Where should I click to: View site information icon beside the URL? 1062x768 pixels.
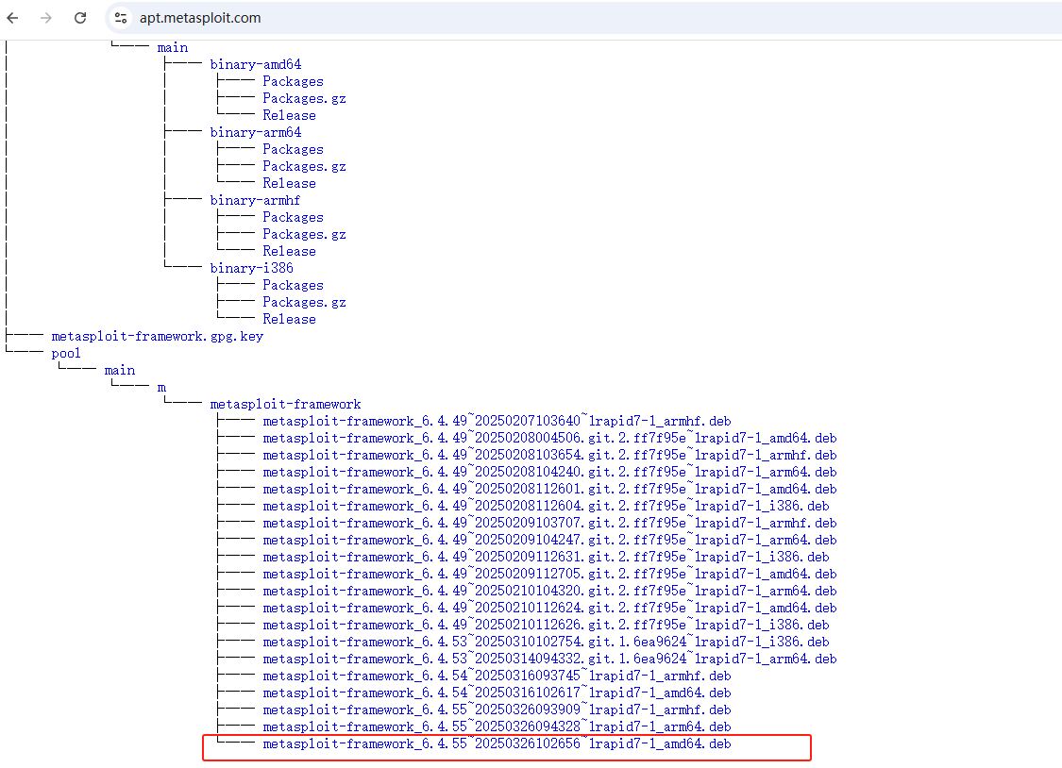click(121, 18)
